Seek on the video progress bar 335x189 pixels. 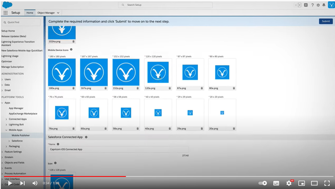pos(168,176)
